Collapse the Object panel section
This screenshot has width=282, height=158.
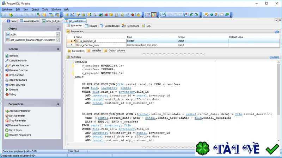[x=58, y=29]
